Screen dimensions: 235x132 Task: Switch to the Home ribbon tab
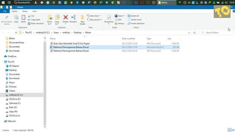(x=15, y=11)
